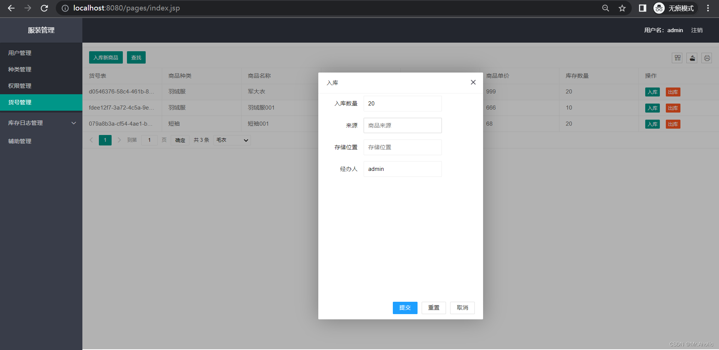Click 注销 to log out
Screen dimensions: 719x350
point(697,30)
